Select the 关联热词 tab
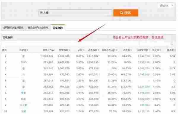 pyautogui.click(x=58, y=28)
